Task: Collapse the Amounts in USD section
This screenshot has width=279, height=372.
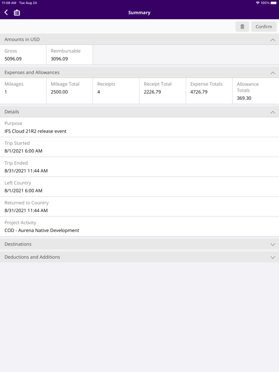Action: pos(273,40)
